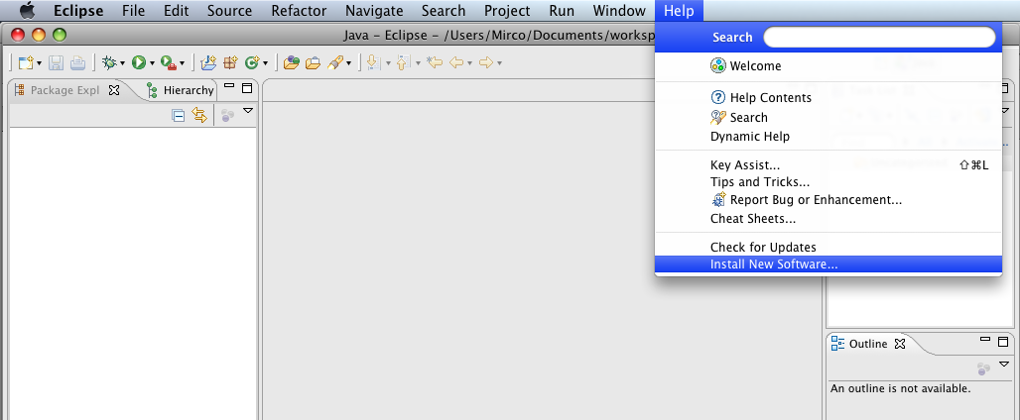
Task: Open the Refactor menu
Action: click(x=299, y=10)
